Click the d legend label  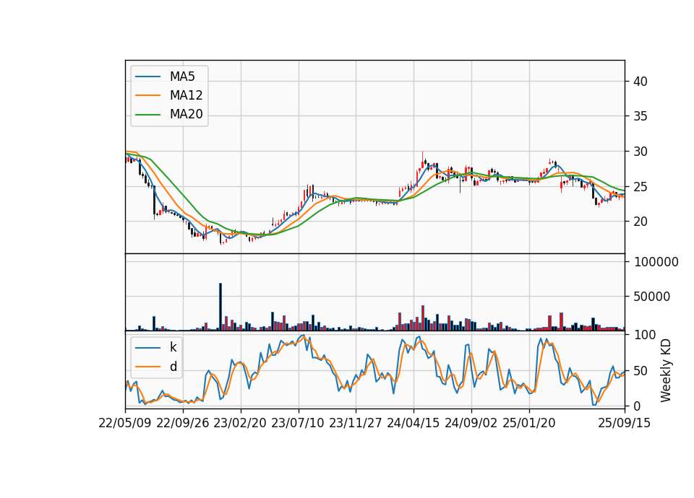click(x=173, y=367)
